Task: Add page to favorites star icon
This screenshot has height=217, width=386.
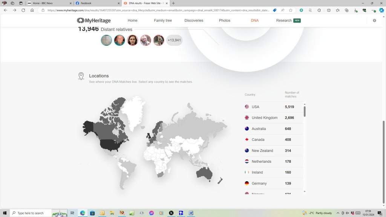Action: coord(291,10)
